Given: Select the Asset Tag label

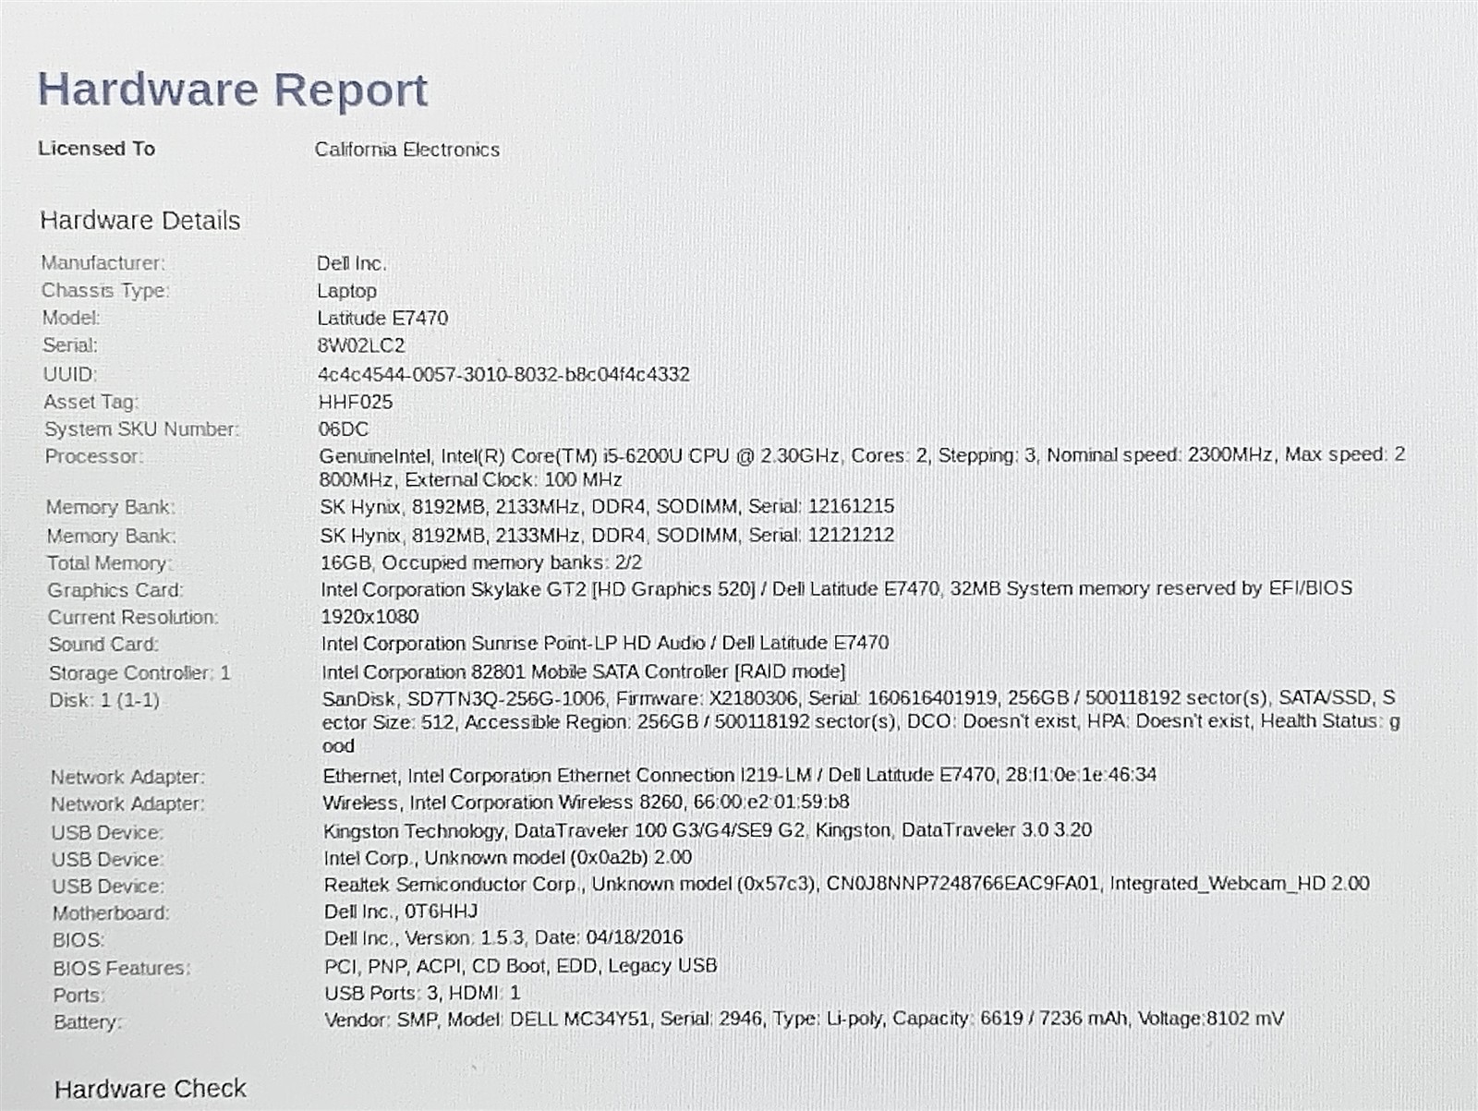Looking at the screenshot, I should click(x=91, y=402).
